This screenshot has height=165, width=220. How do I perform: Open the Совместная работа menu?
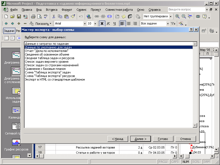119,10
